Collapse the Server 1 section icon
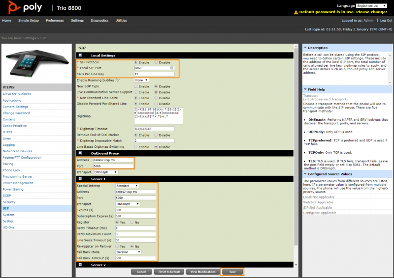This screenshot has height=278, width=394. 80,179
